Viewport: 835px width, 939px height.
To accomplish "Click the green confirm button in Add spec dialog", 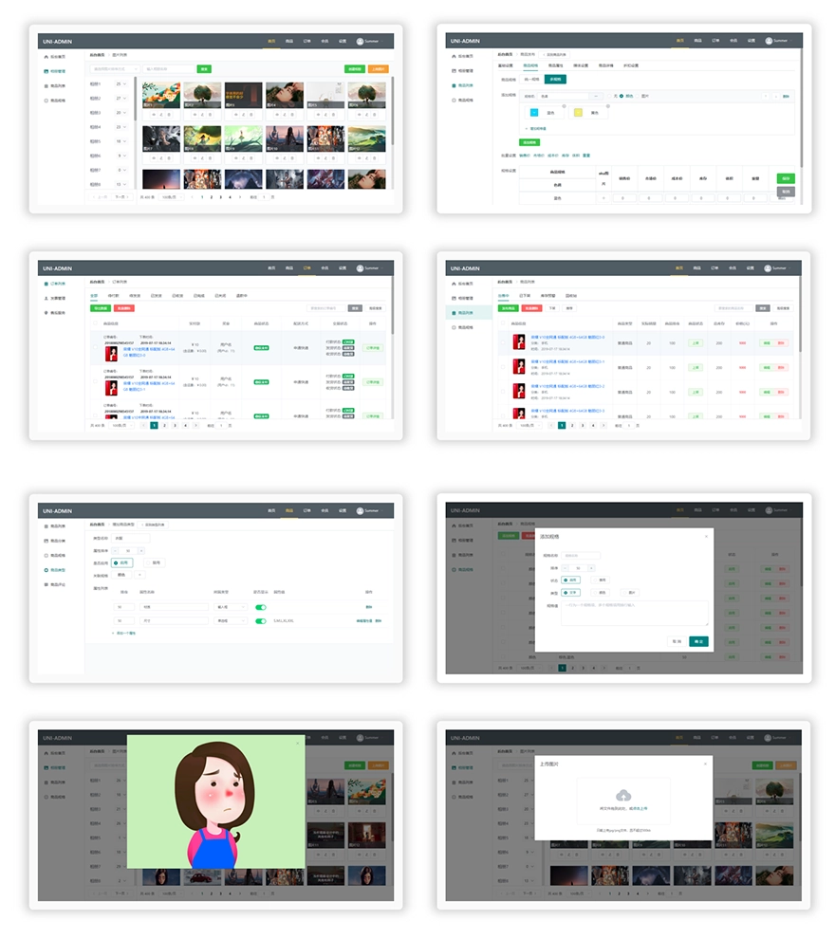I will 698,641.
